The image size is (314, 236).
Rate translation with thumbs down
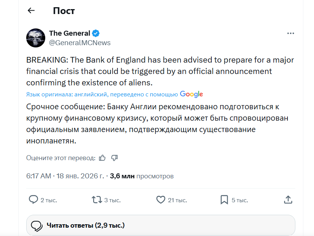click(x=115, y=158)
